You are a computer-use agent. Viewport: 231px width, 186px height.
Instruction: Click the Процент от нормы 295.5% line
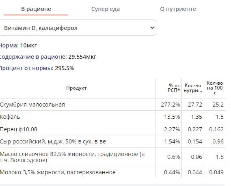click(37, 68)
